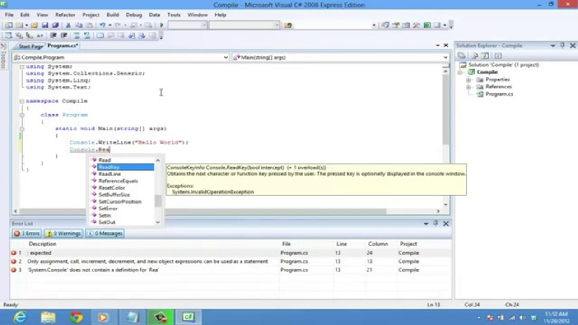Collapse the class Program code block
Image resolution: width=578 pixels, height=325 pixels.
22,115
